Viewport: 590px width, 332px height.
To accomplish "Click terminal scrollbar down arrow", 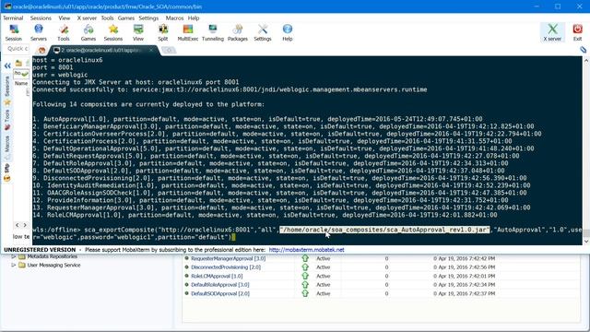I will (x=586, y=242).
